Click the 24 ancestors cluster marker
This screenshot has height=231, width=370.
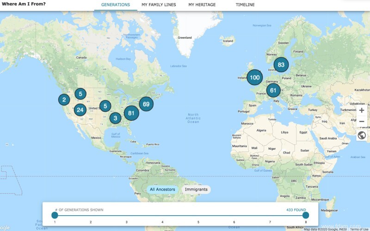tap(80, 110)
